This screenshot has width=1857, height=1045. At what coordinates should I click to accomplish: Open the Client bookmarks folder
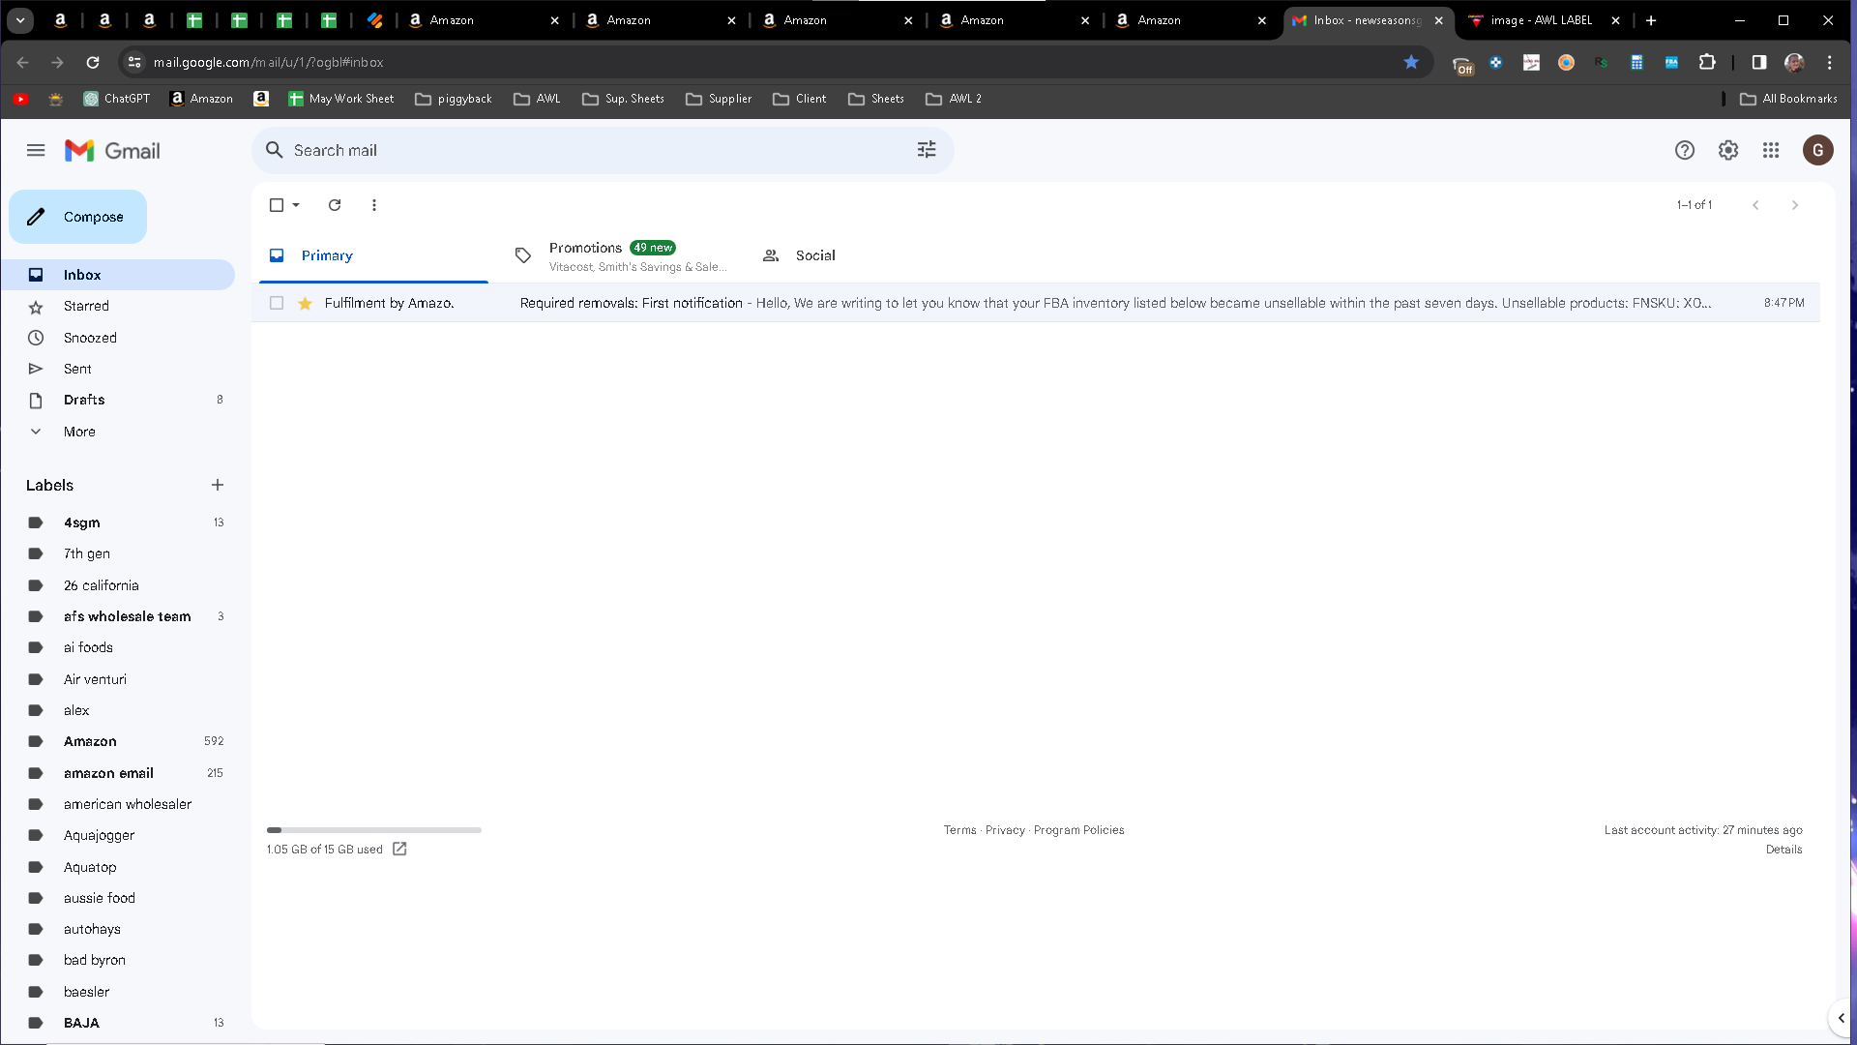799,99
